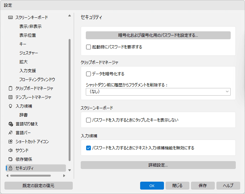Click the 言語切り替え globe icon
245x194 pixels.
click(10, 124)
